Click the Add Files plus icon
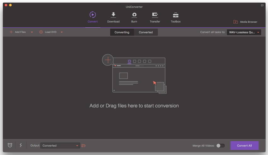Viewport: 268px width, 155px height. [x=11, y=32]
